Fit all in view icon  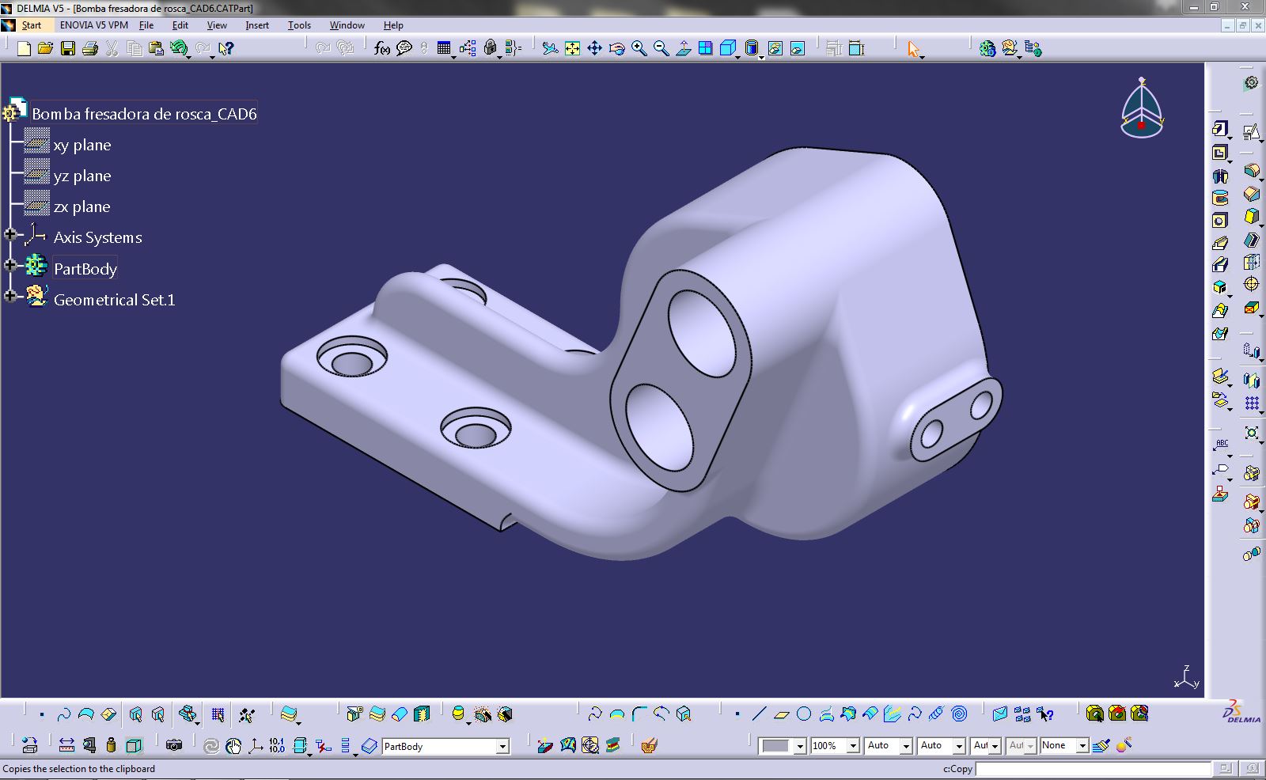coord(572,49)
